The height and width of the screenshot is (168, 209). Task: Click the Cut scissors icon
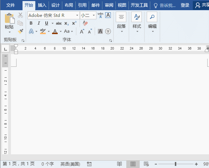pyautogui.click(x=20, y=15)
